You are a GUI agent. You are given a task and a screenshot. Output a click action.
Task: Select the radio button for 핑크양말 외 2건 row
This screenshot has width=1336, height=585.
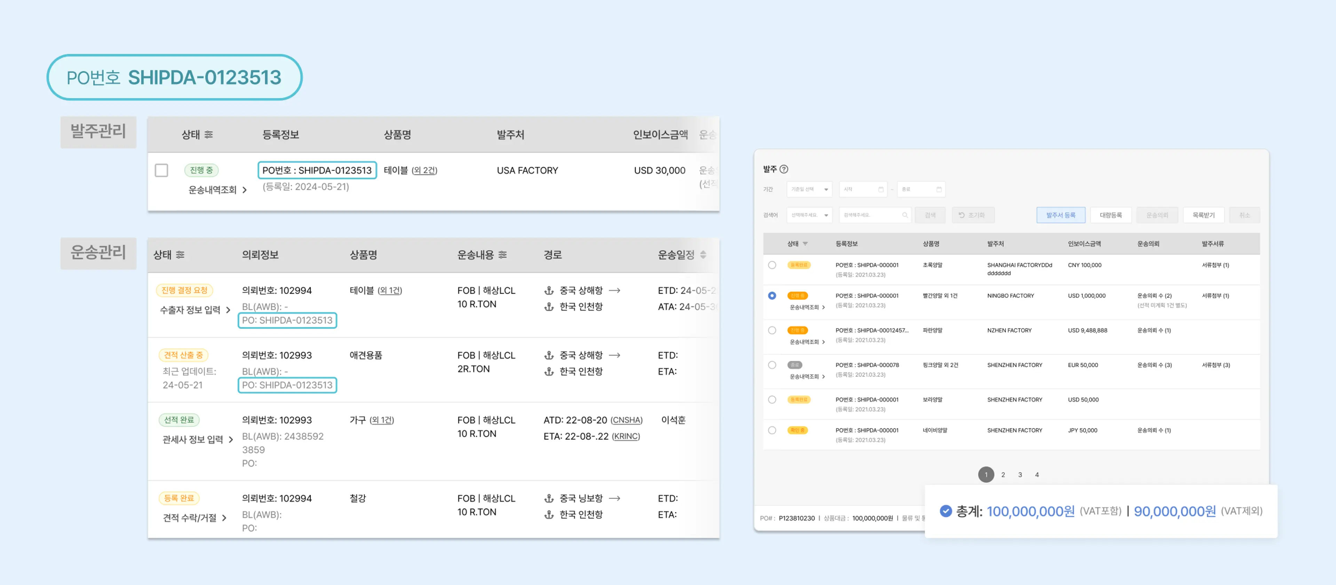pyautogui.click(x=772, y=365)
